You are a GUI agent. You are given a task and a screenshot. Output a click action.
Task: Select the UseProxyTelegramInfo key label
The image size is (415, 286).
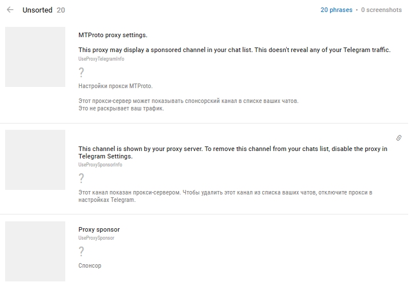101,59
